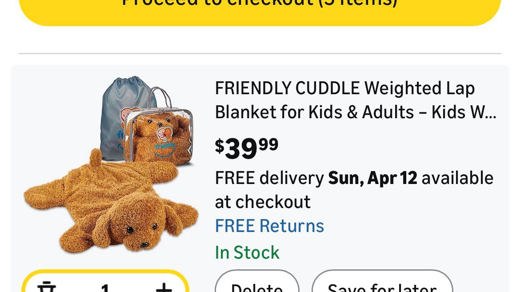Tap the $39.99 price
Image resolution: width=520 pixels, height=292 pixels.
pyautogui.click(x=247, y=148)
